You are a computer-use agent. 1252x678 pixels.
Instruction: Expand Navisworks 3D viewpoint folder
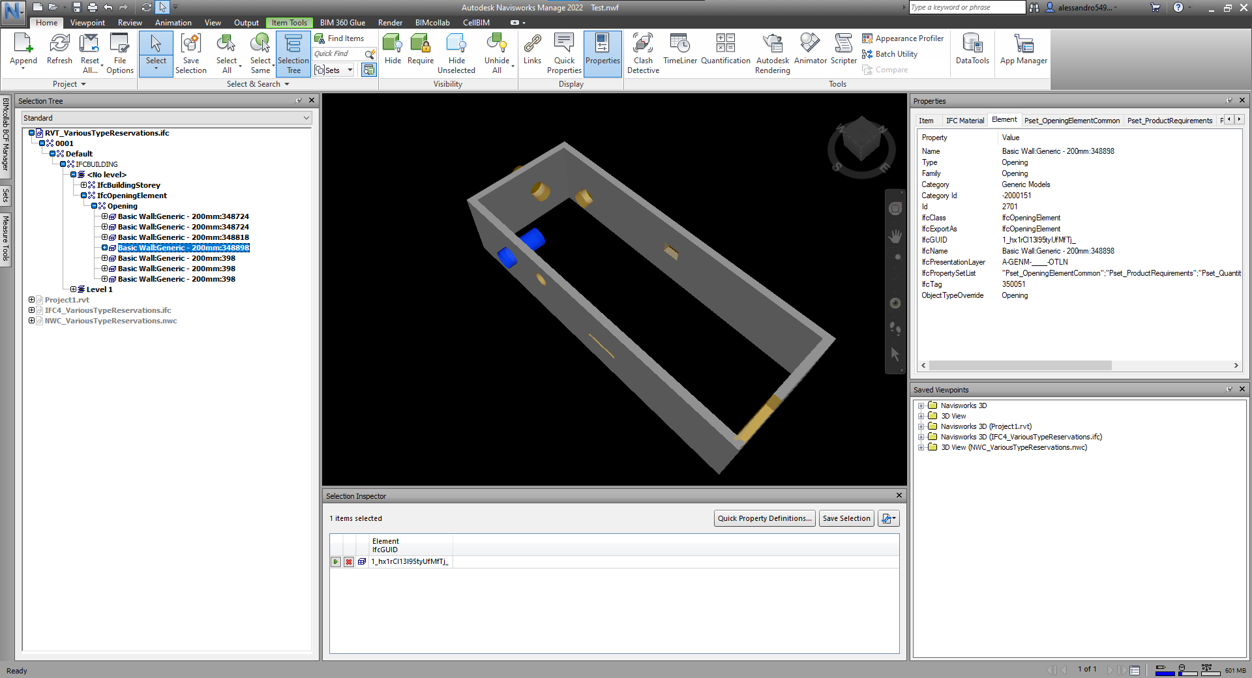(x=921, y=405)
